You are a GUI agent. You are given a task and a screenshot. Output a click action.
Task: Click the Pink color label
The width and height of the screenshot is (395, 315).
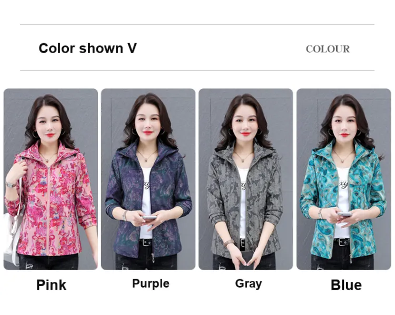click(x=52, y=285)
